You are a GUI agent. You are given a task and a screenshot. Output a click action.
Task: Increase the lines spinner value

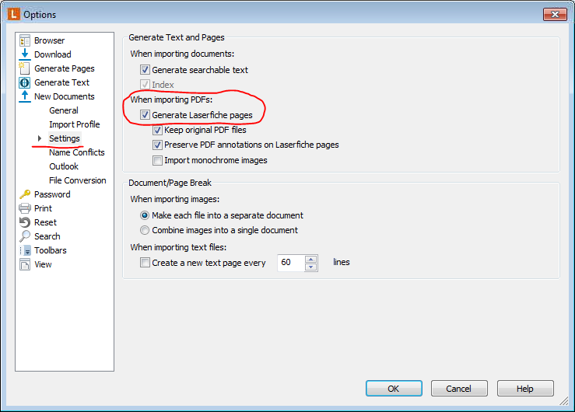tap(311, 259)
